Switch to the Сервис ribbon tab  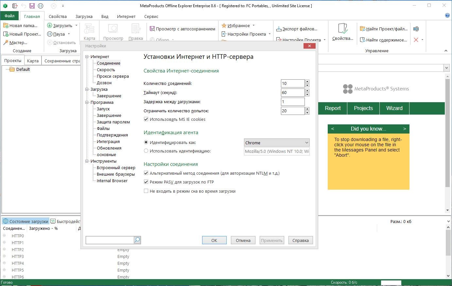(x=151, y=16)
